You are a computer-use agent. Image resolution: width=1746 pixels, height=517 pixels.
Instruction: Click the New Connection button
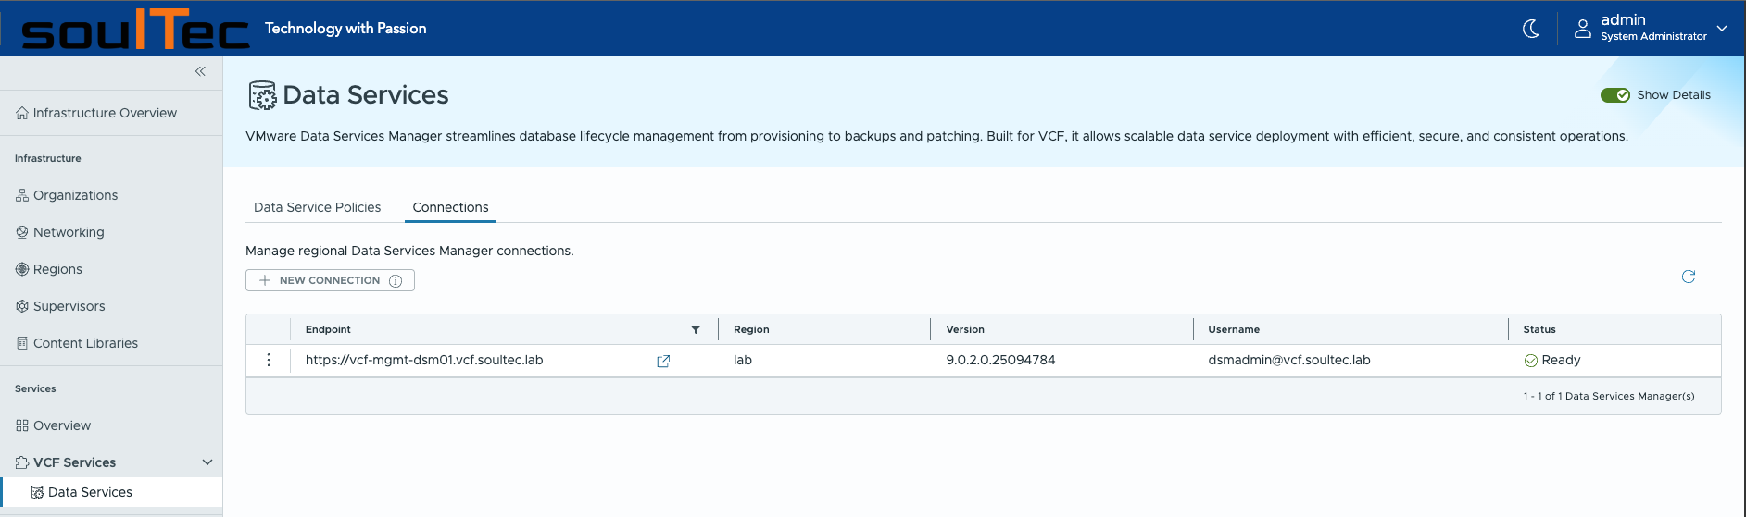coord(320,280)
